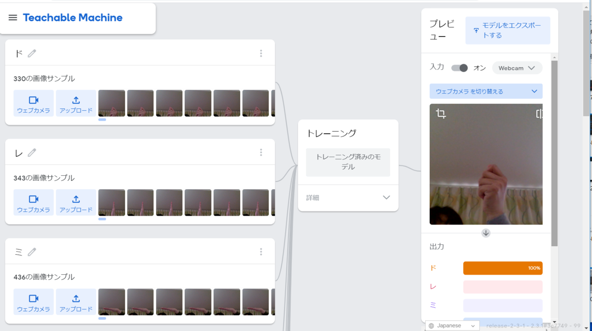
Task: Click the globe icon next to Japanese
Action: [x=431, y=325]
